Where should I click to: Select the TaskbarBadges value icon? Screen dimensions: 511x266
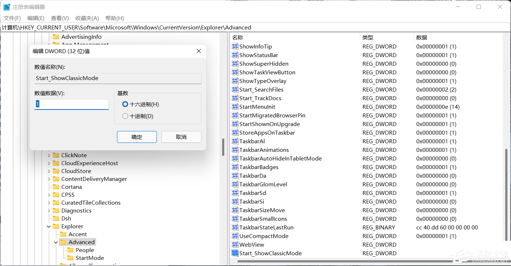click(235, 167)
